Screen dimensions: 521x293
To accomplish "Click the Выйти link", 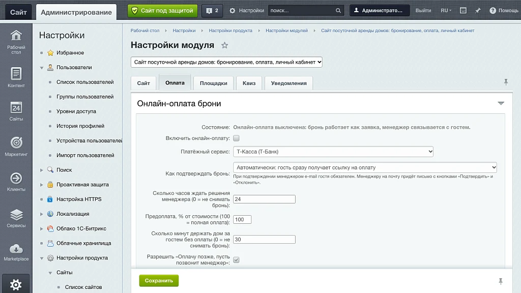I will point(423,11).
